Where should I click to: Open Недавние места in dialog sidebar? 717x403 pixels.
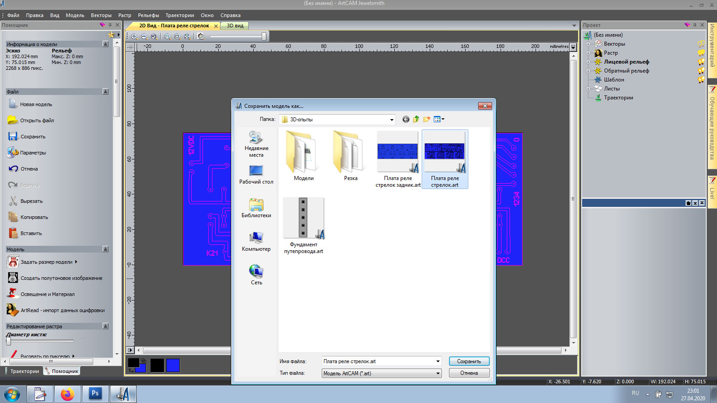256,144
